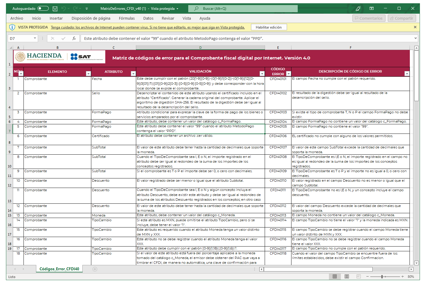Toggle the Autoguardado switch

pos(43,9)
